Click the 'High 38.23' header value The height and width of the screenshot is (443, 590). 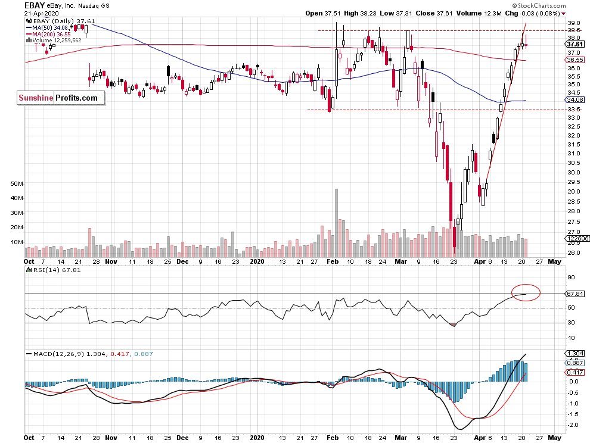tap(360, 13)
